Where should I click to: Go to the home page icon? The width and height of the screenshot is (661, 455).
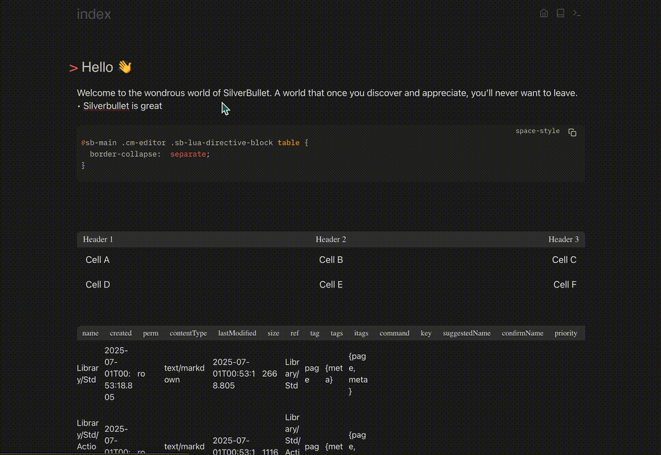tap(544, 13)
